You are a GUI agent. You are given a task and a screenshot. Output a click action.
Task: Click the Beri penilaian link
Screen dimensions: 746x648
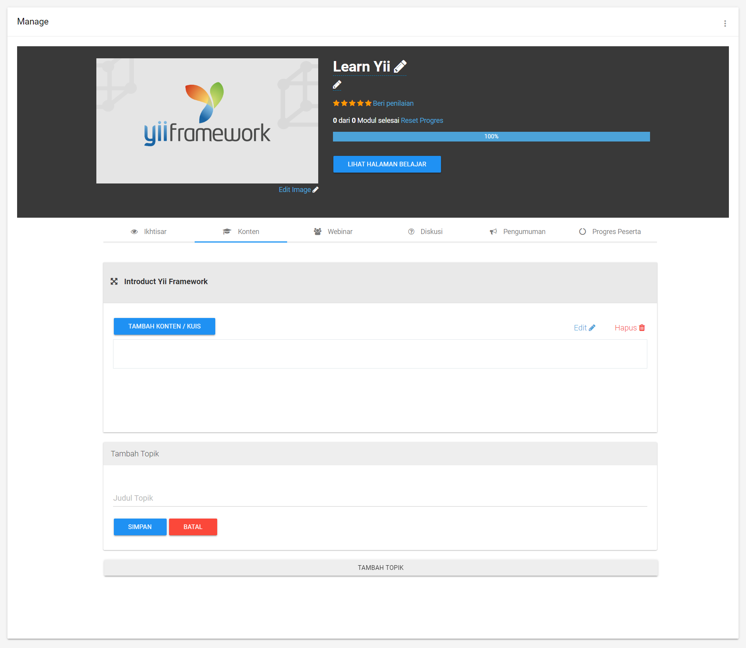coord(393,103)
